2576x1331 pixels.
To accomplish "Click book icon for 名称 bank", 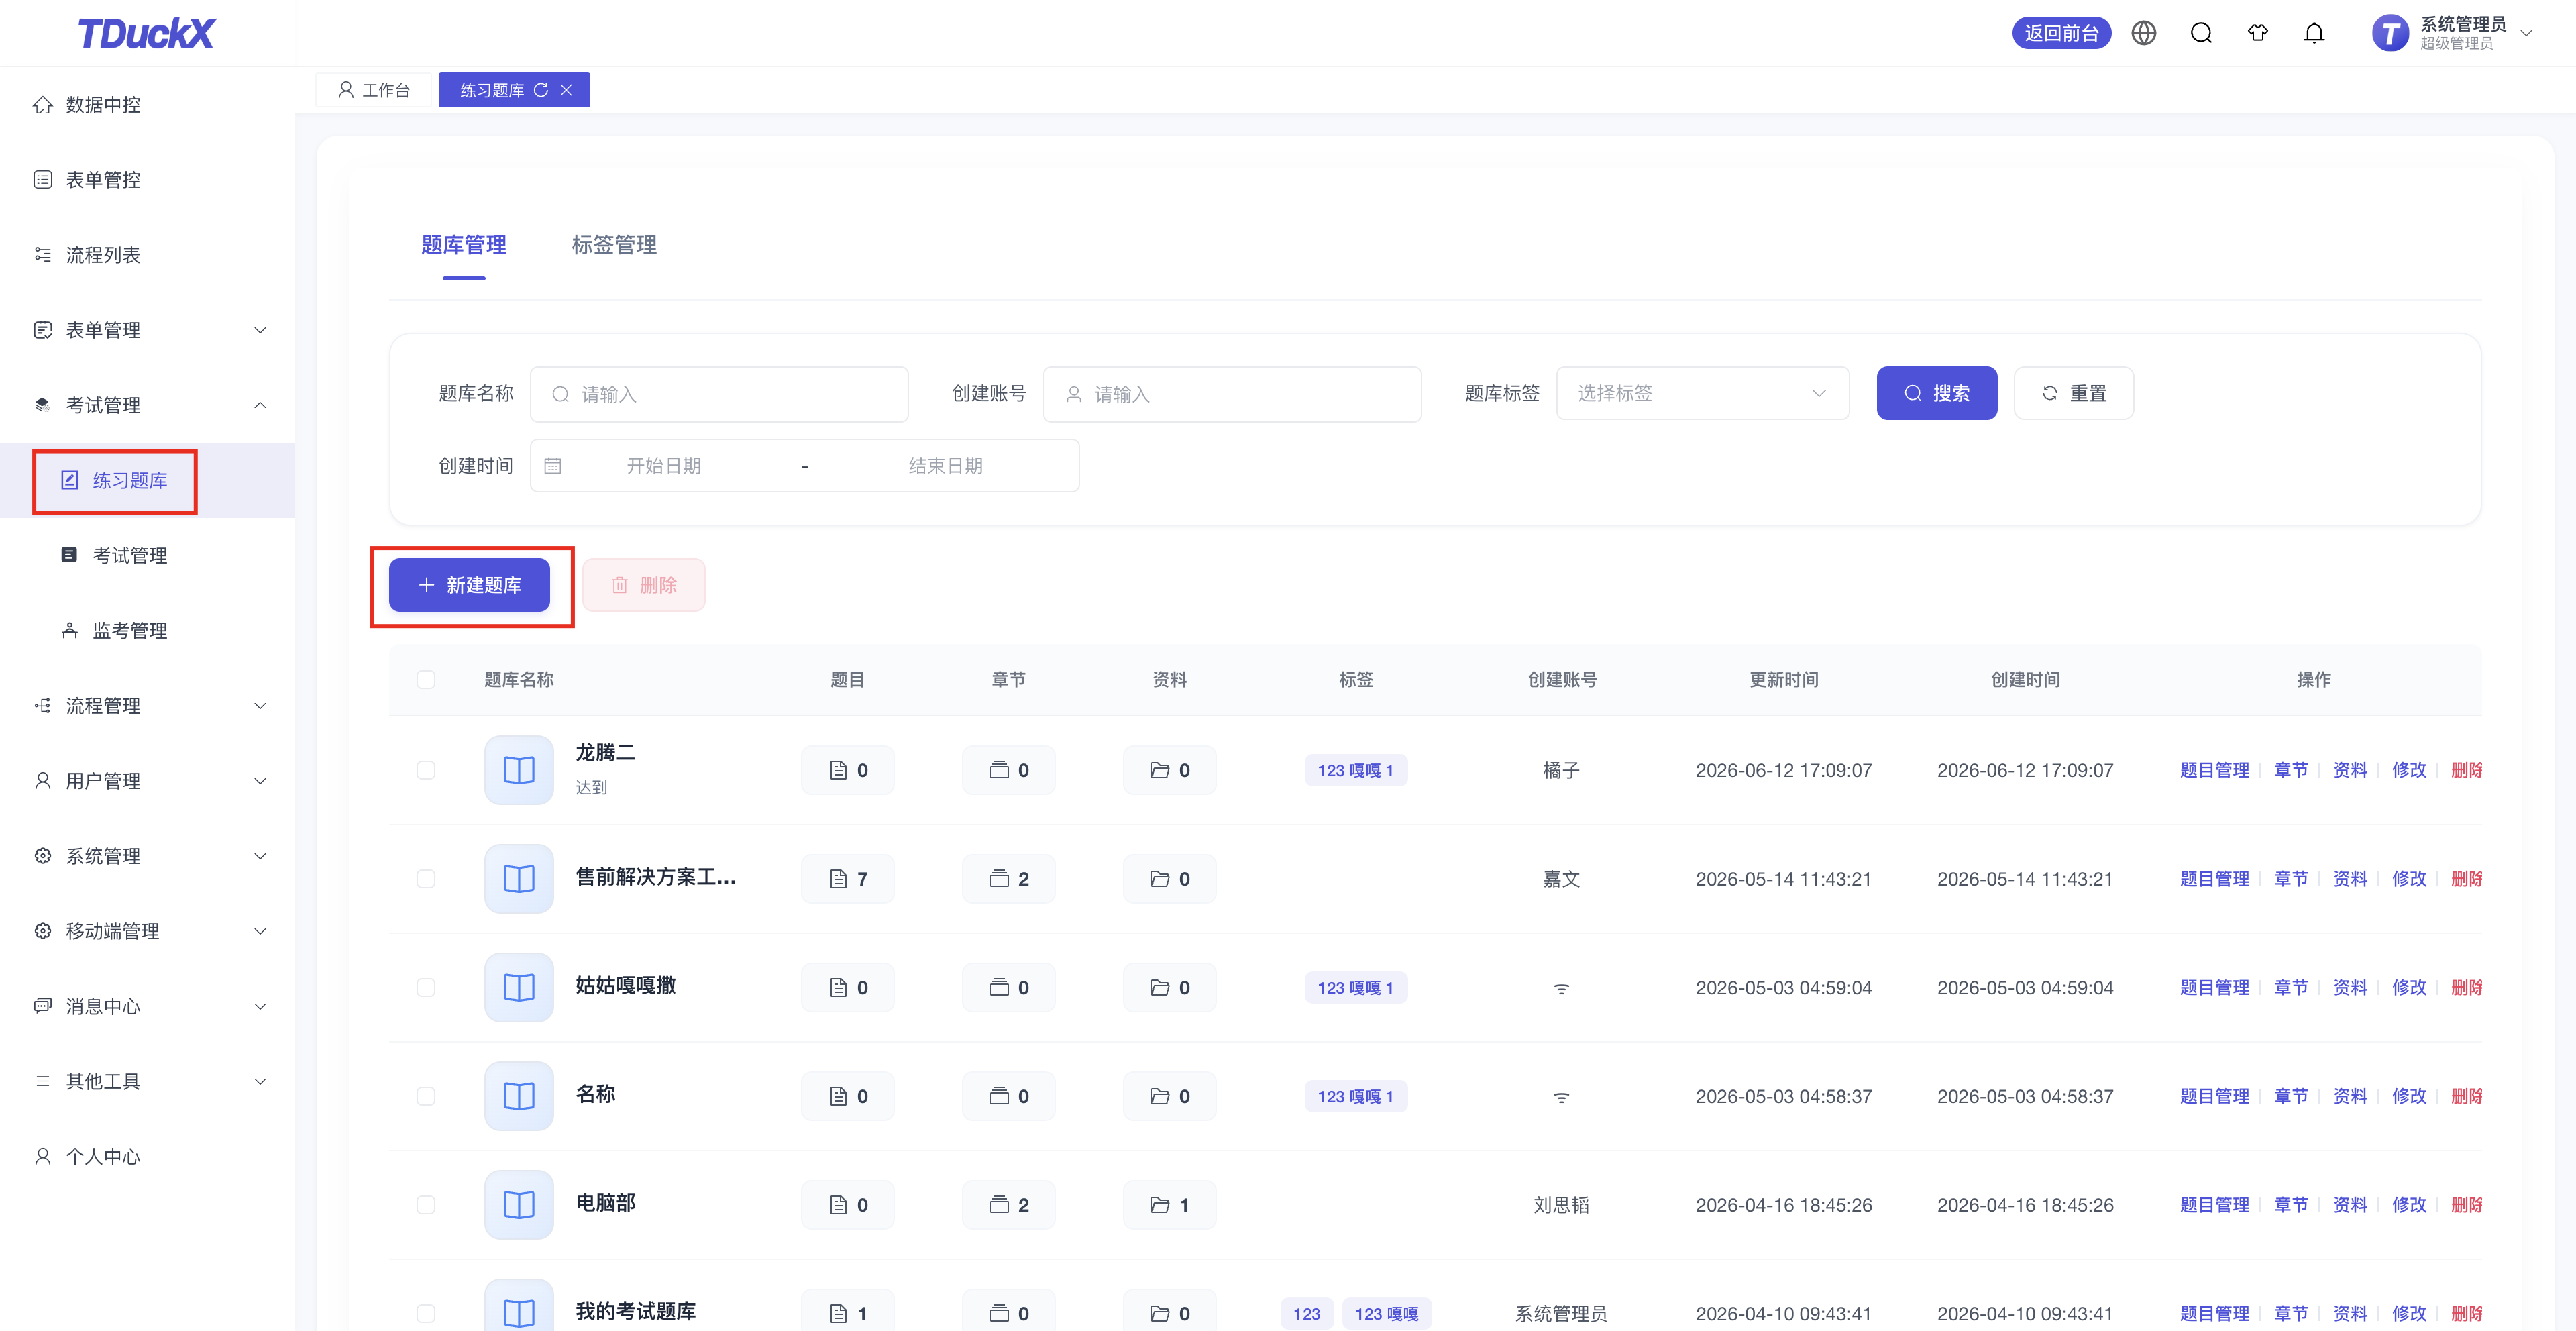I will pos(519,1096).
